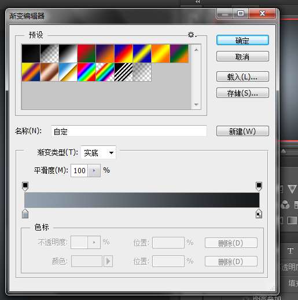Select the foreground-to-transparent checkered preset

50,53
